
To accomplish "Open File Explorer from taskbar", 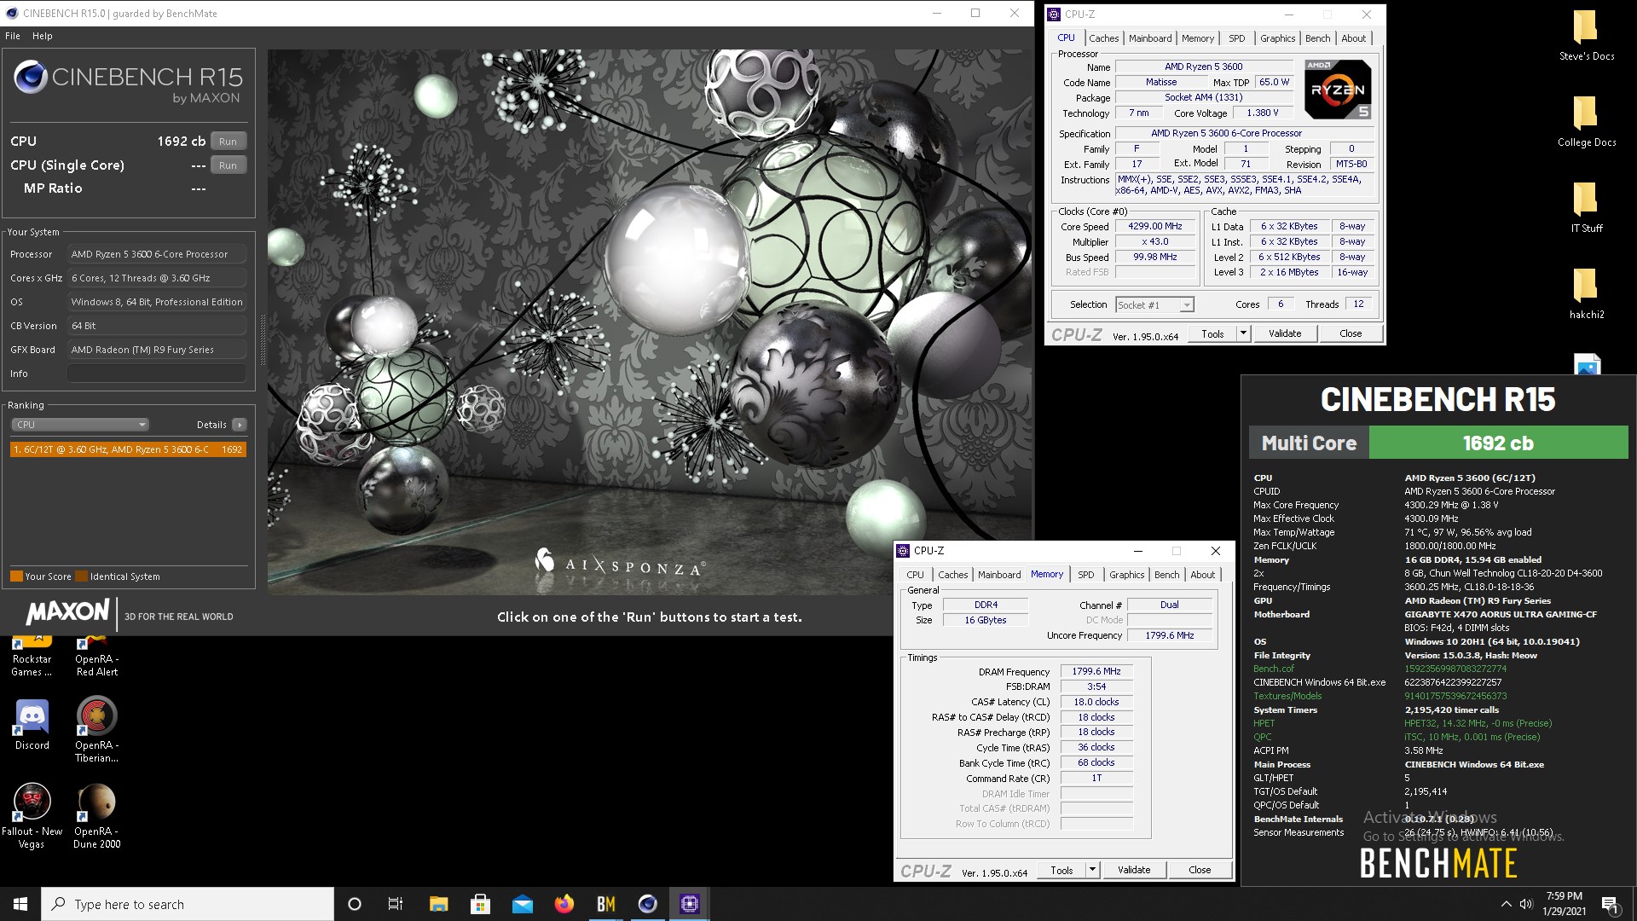I will pyautogui.click(x=438, y=904).
